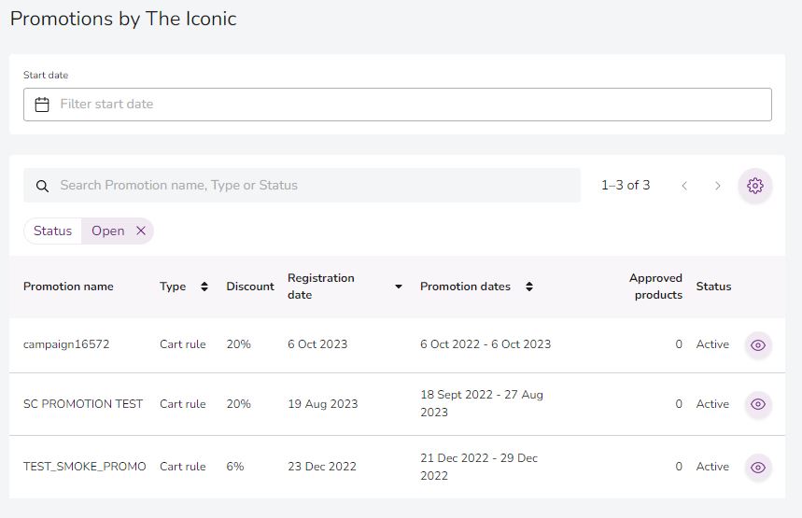Sort by Promotion dates column

coord(528,287)
